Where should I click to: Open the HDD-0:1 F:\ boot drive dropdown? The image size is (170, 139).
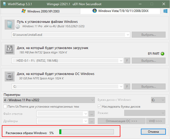(121, 61)
